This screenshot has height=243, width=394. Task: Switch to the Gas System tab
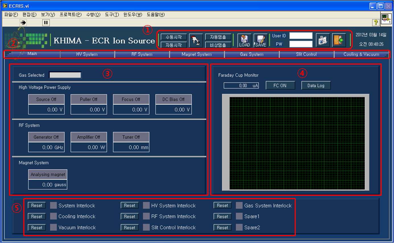coord(251,54)
